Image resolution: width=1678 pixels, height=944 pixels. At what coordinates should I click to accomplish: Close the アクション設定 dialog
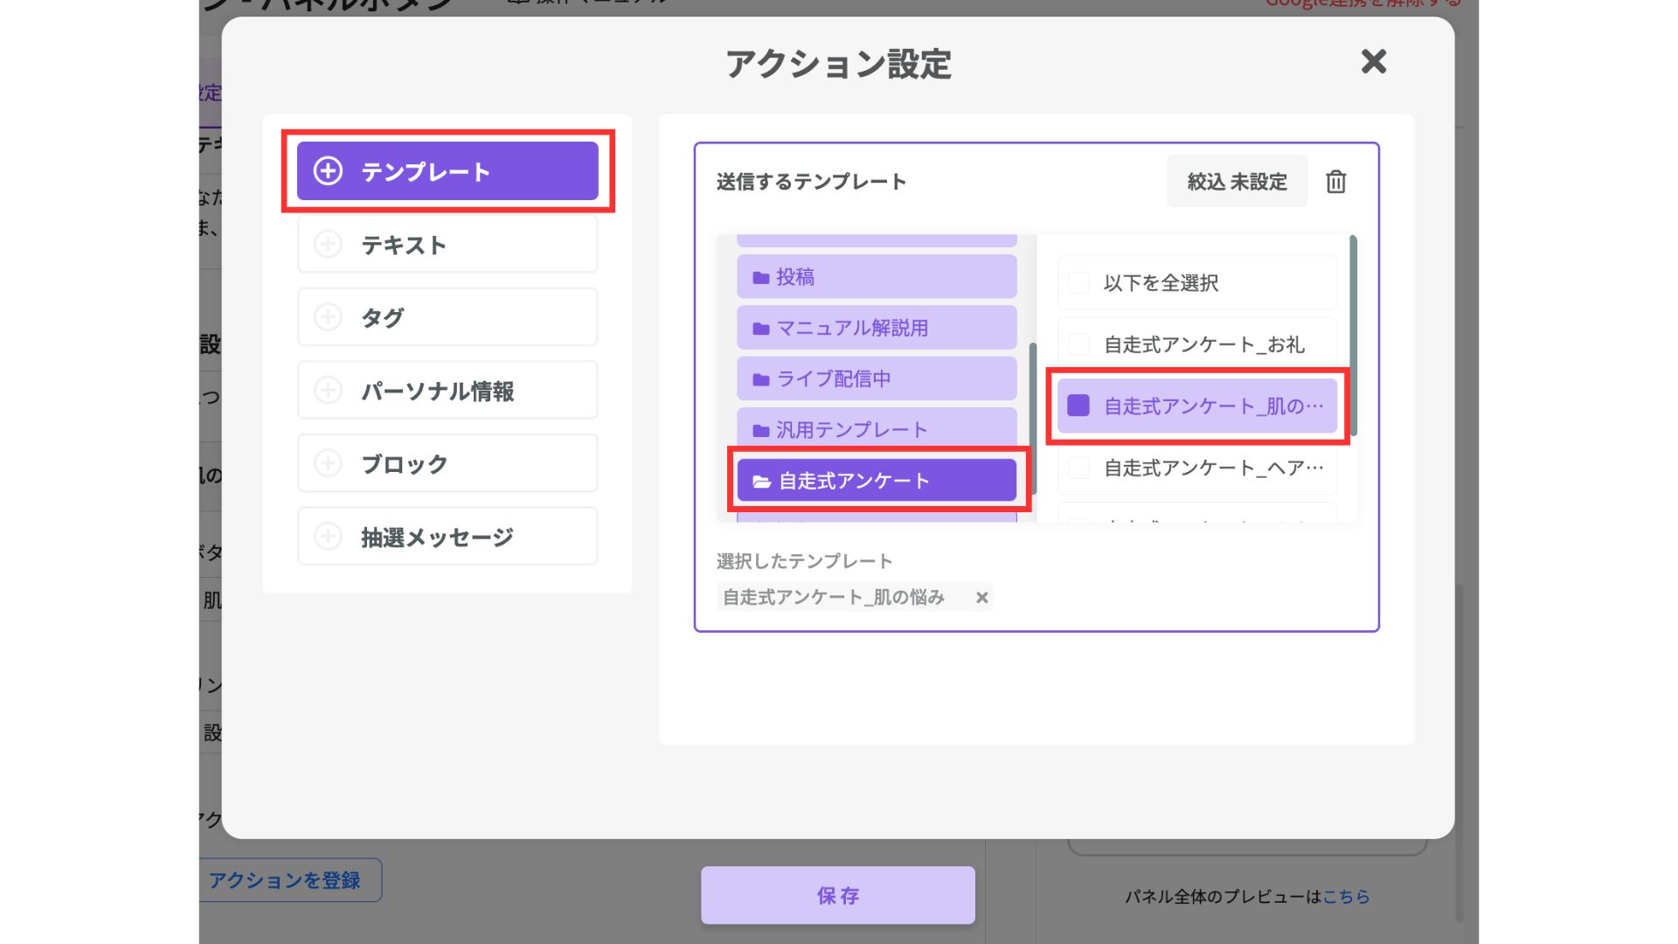[x=1374, y=61]
